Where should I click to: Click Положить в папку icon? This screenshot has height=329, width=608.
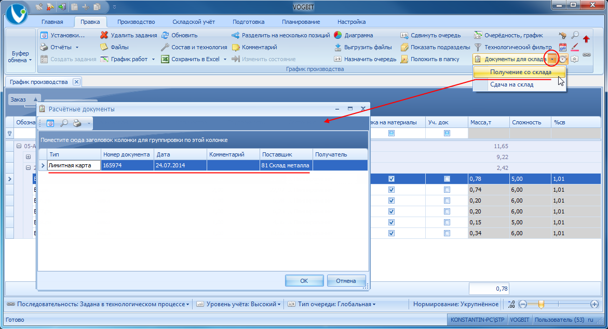tap(404, 59)
